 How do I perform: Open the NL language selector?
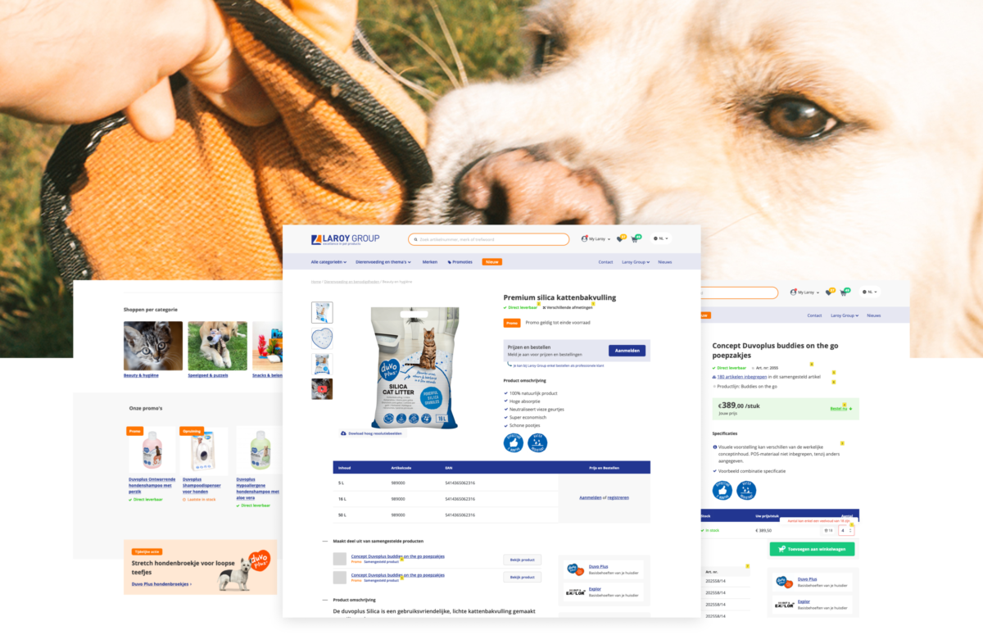coord(660,238)
